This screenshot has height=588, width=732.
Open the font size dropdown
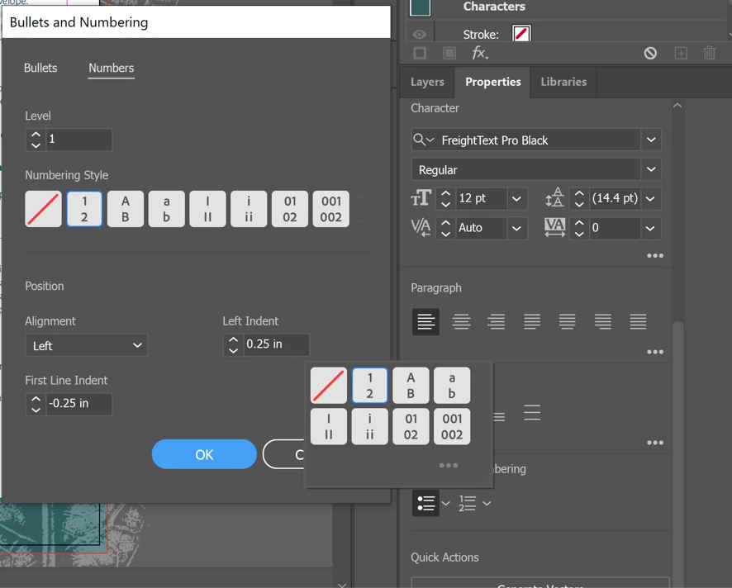(x=517, y=199)
